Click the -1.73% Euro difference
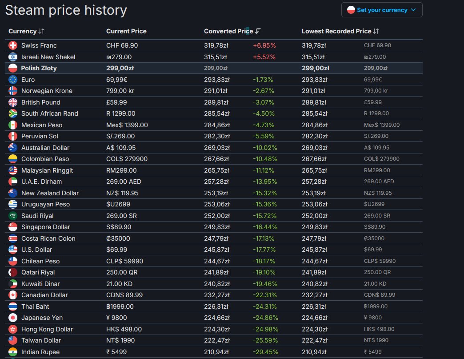This screenshot has height=359, width=464. click(263, 79)
